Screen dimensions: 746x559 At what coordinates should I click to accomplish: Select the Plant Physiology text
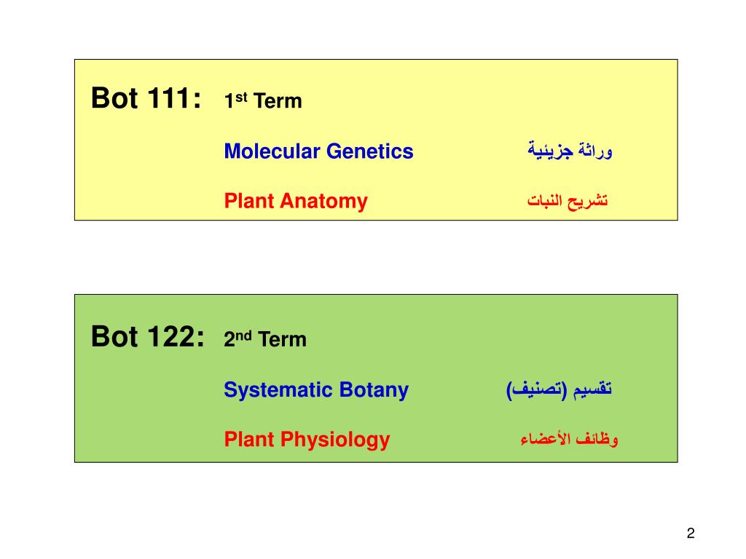[x=307, y=440]
